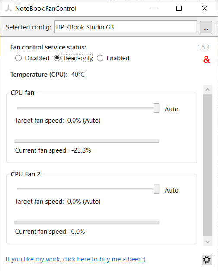Select the Disabled radio button
The image size is (218, 271).
point(19,58)
